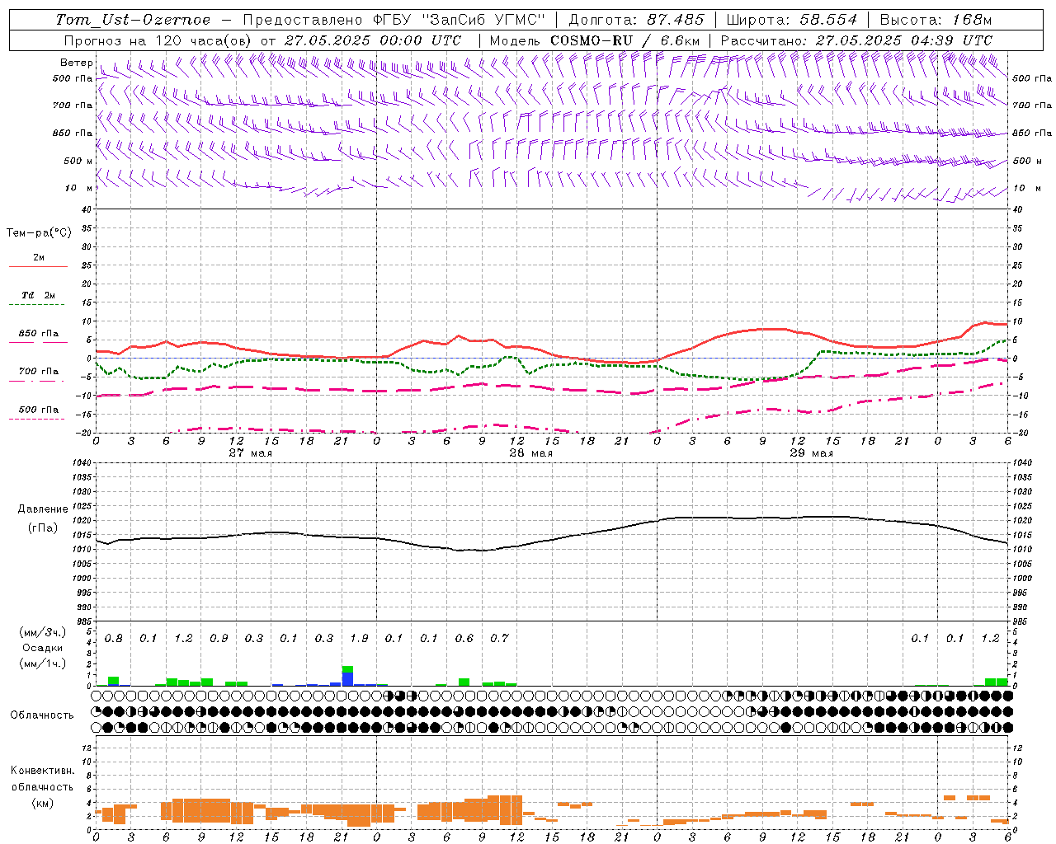This screenshot has height=844, width=1056.
Task: Click the Ветер panel label
Action: coord(77,63)
